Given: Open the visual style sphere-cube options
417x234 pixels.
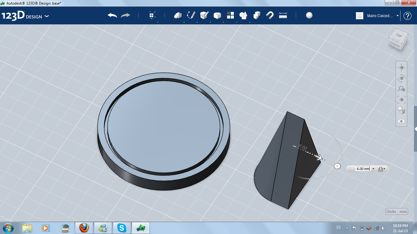Looking at the screenshot, I should 401,110.
